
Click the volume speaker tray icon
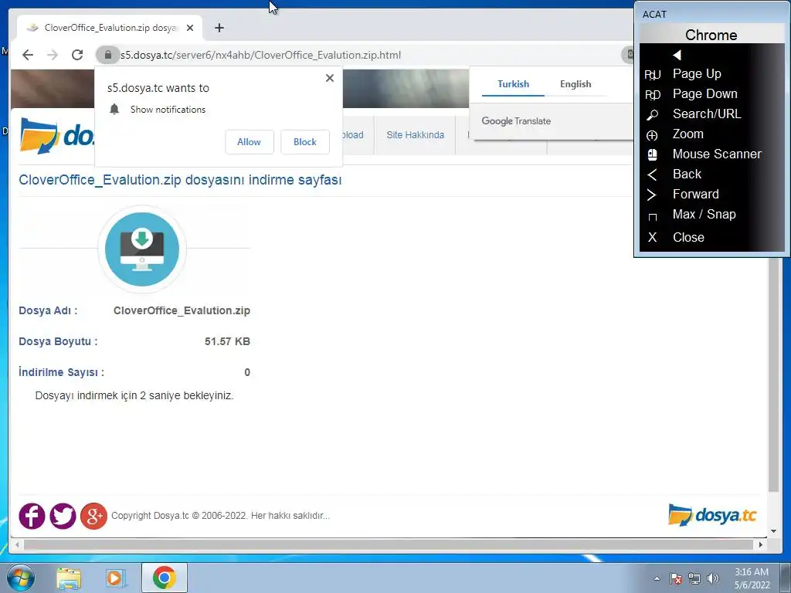point(713,578)
